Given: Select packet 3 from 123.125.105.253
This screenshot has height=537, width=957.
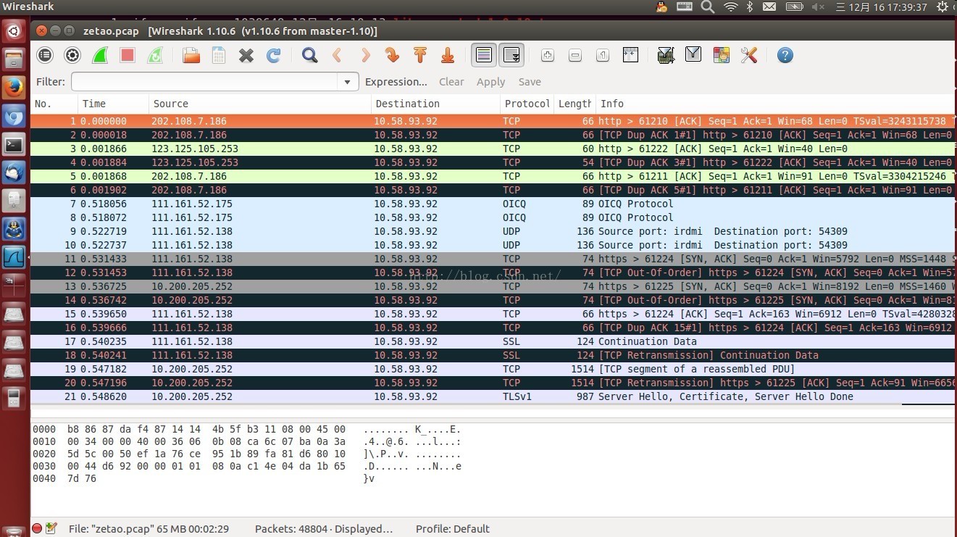Looking at the screenshot, I should (493, 149).
